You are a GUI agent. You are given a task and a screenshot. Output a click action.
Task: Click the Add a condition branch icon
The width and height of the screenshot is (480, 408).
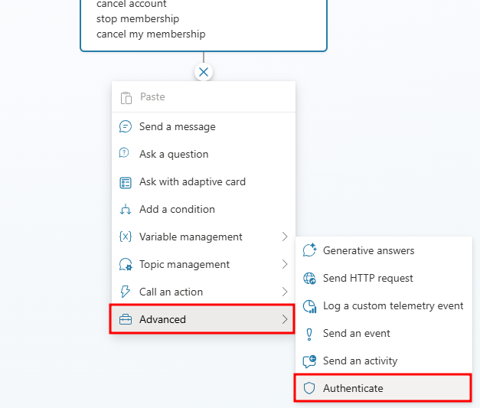point(126,209)
